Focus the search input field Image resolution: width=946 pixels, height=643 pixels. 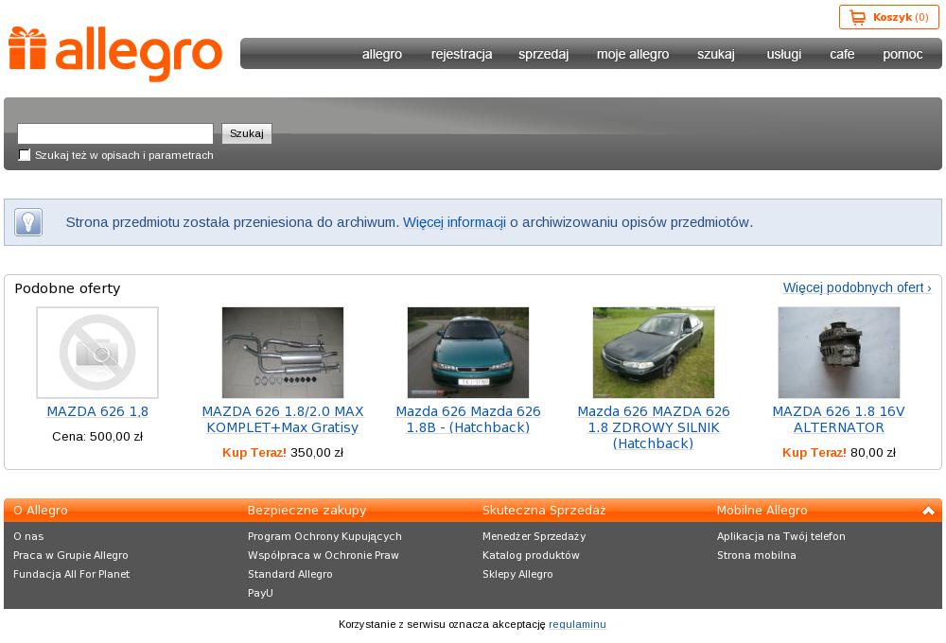pyautogui.click(x=115, y=133)
